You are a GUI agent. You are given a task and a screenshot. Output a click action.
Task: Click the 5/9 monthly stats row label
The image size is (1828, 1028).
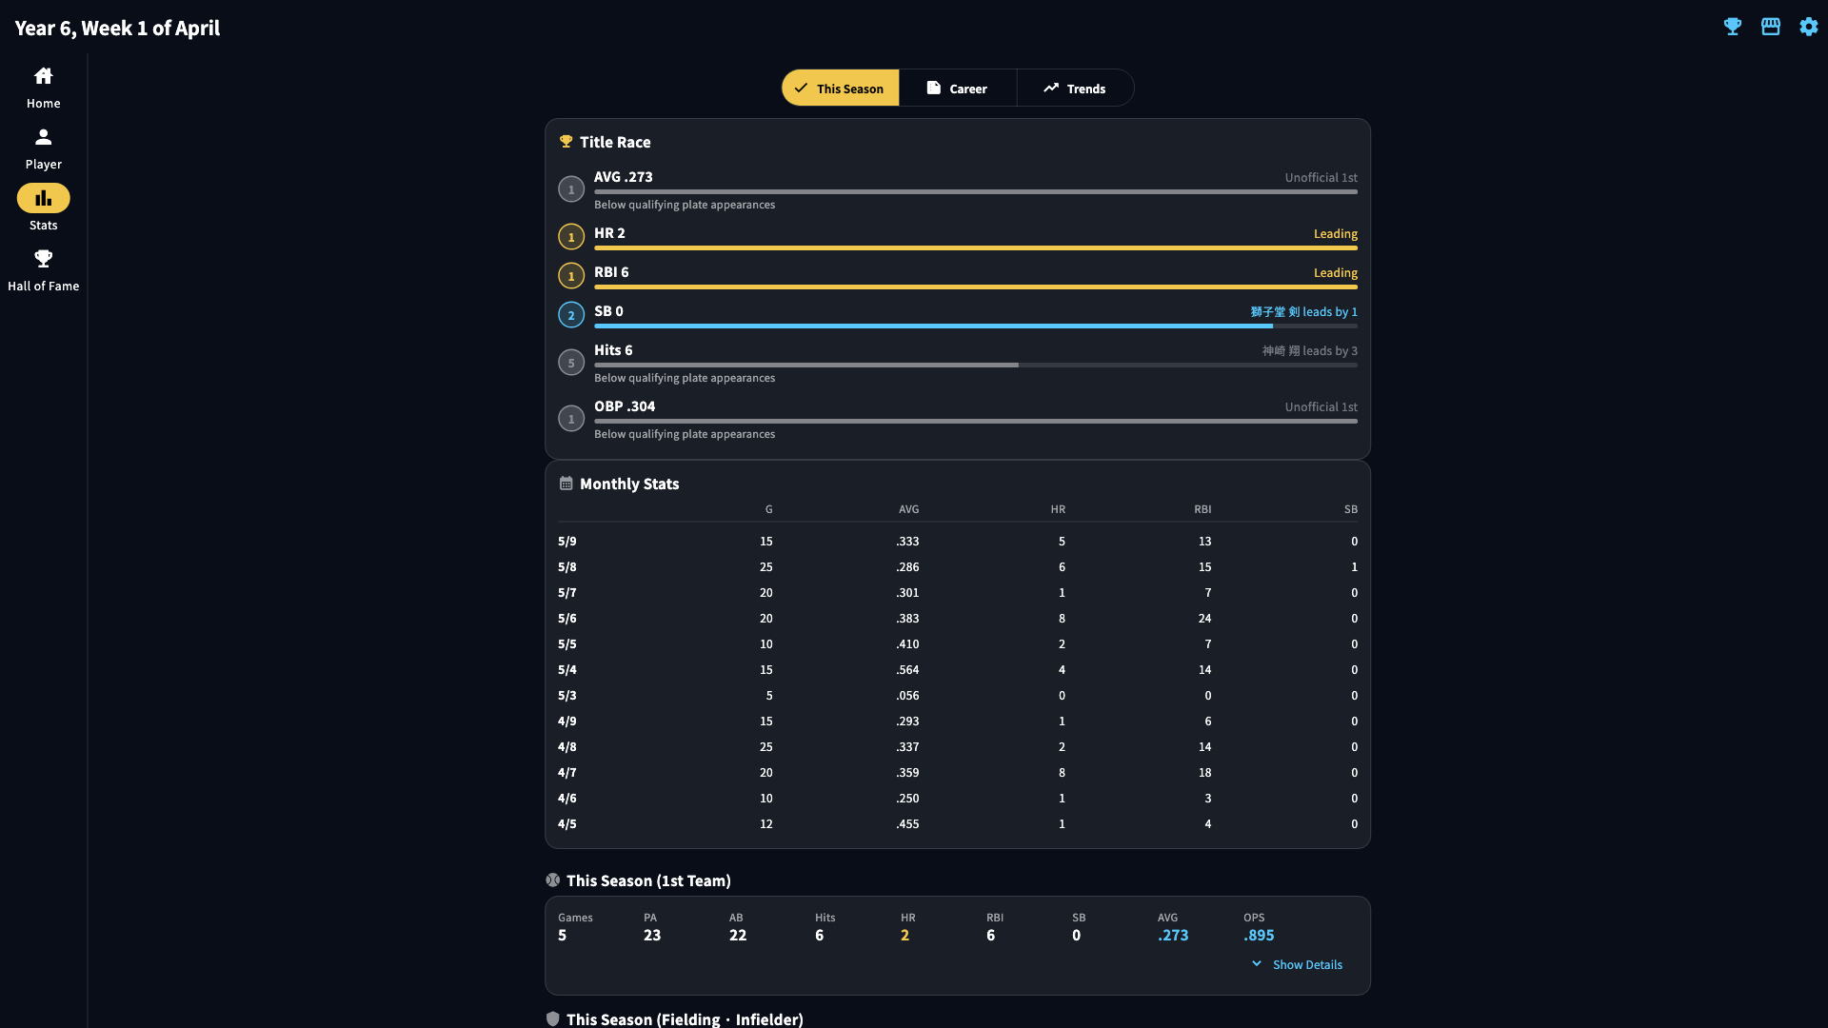pyautogui.click(x=567, y=541)
